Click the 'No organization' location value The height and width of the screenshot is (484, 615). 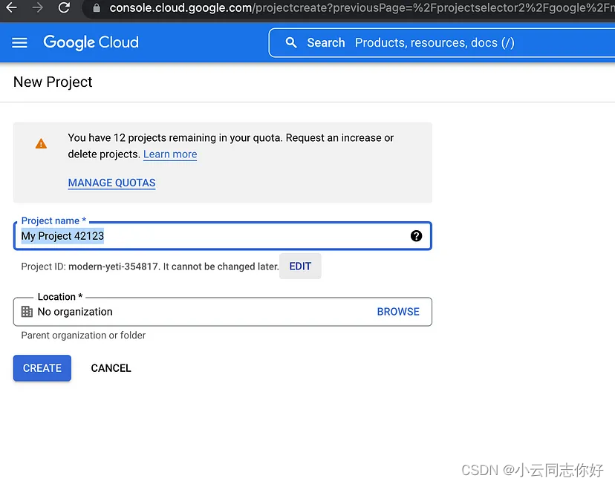point(75,312)
